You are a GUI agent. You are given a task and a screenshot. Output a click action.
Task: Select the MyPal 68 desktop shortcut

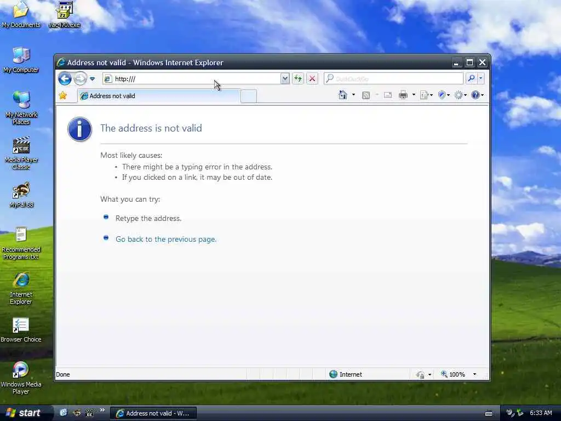(x=21, y=195)
